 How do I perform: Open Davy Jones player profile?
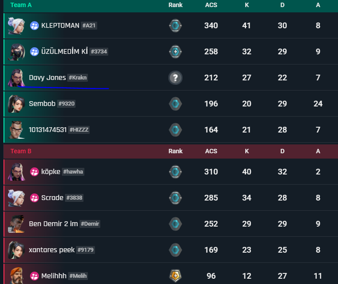click(x=47, y=78)
